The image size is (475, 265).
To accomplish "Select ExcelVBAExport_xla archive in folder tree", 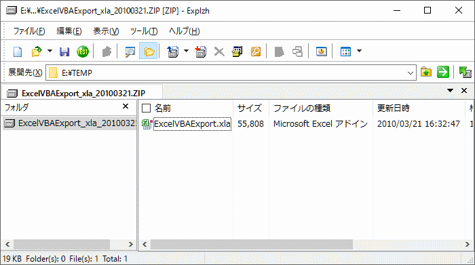I will (x=70, y=123).
